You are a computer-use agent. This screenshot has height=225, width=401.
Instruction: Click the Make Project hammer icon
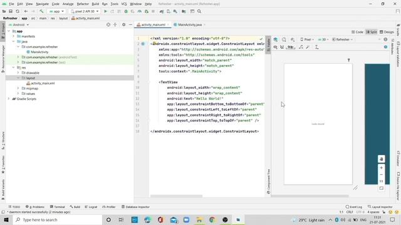41,11
